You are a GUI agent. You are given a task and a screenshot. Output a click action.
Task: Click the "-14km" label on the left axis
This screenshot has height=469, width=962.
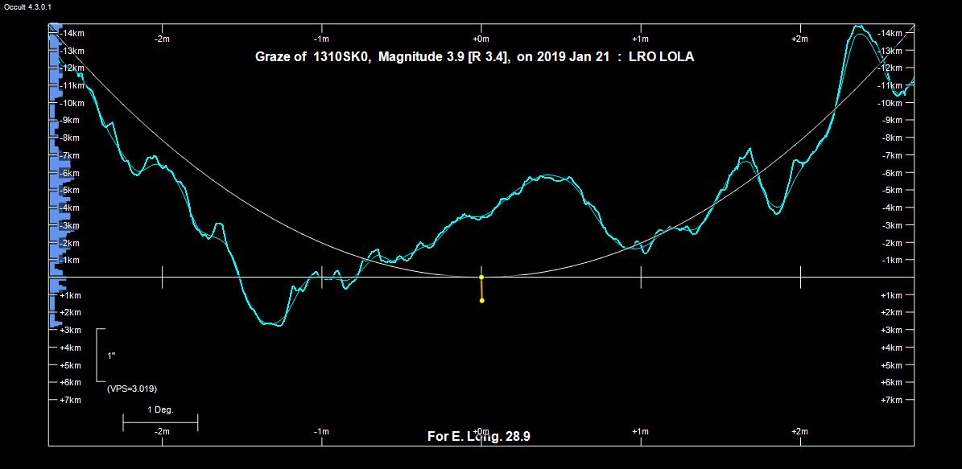tap(72, 33)
